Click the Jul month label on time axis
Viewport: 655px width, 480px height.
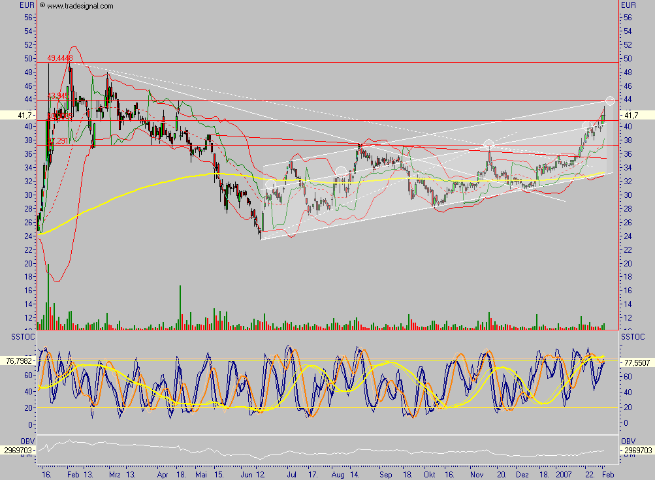[291, 475]
